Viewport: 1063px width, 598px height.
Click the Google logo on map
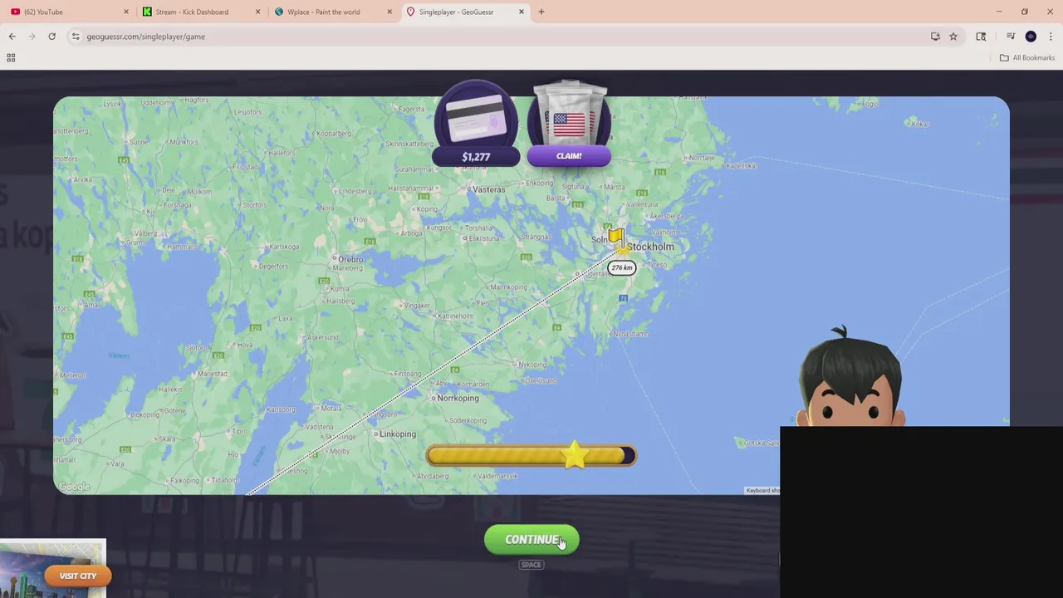click(74, 487)
